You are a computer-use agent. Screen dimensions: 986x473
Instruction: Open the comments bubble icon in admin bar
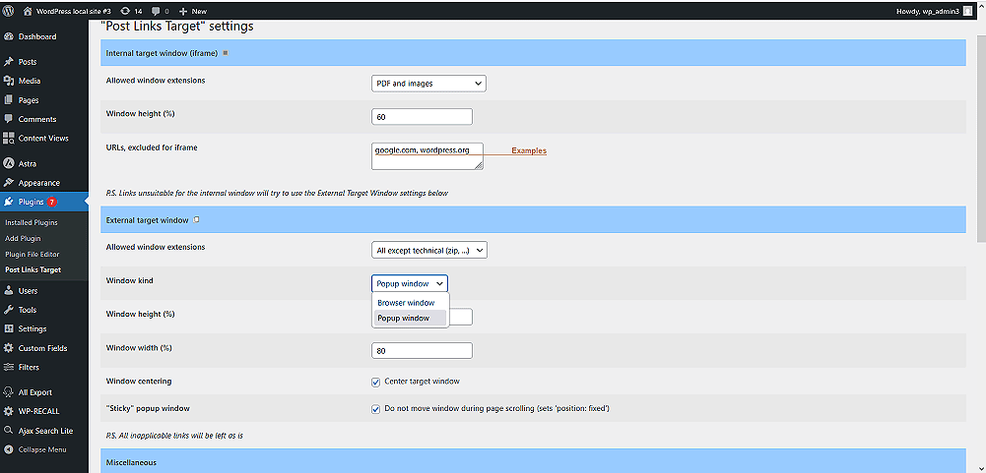coord(156,11)
